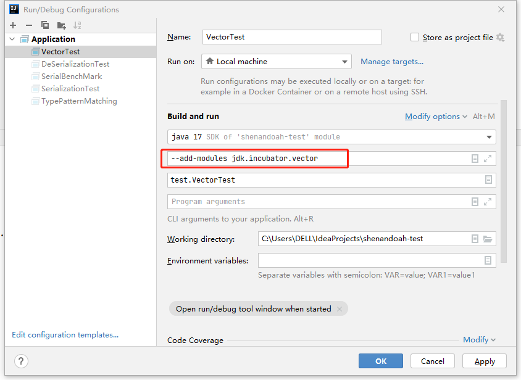Browse for the working directory folder
The height and width of the screenshot is (380, 521).
coord(488,239)
